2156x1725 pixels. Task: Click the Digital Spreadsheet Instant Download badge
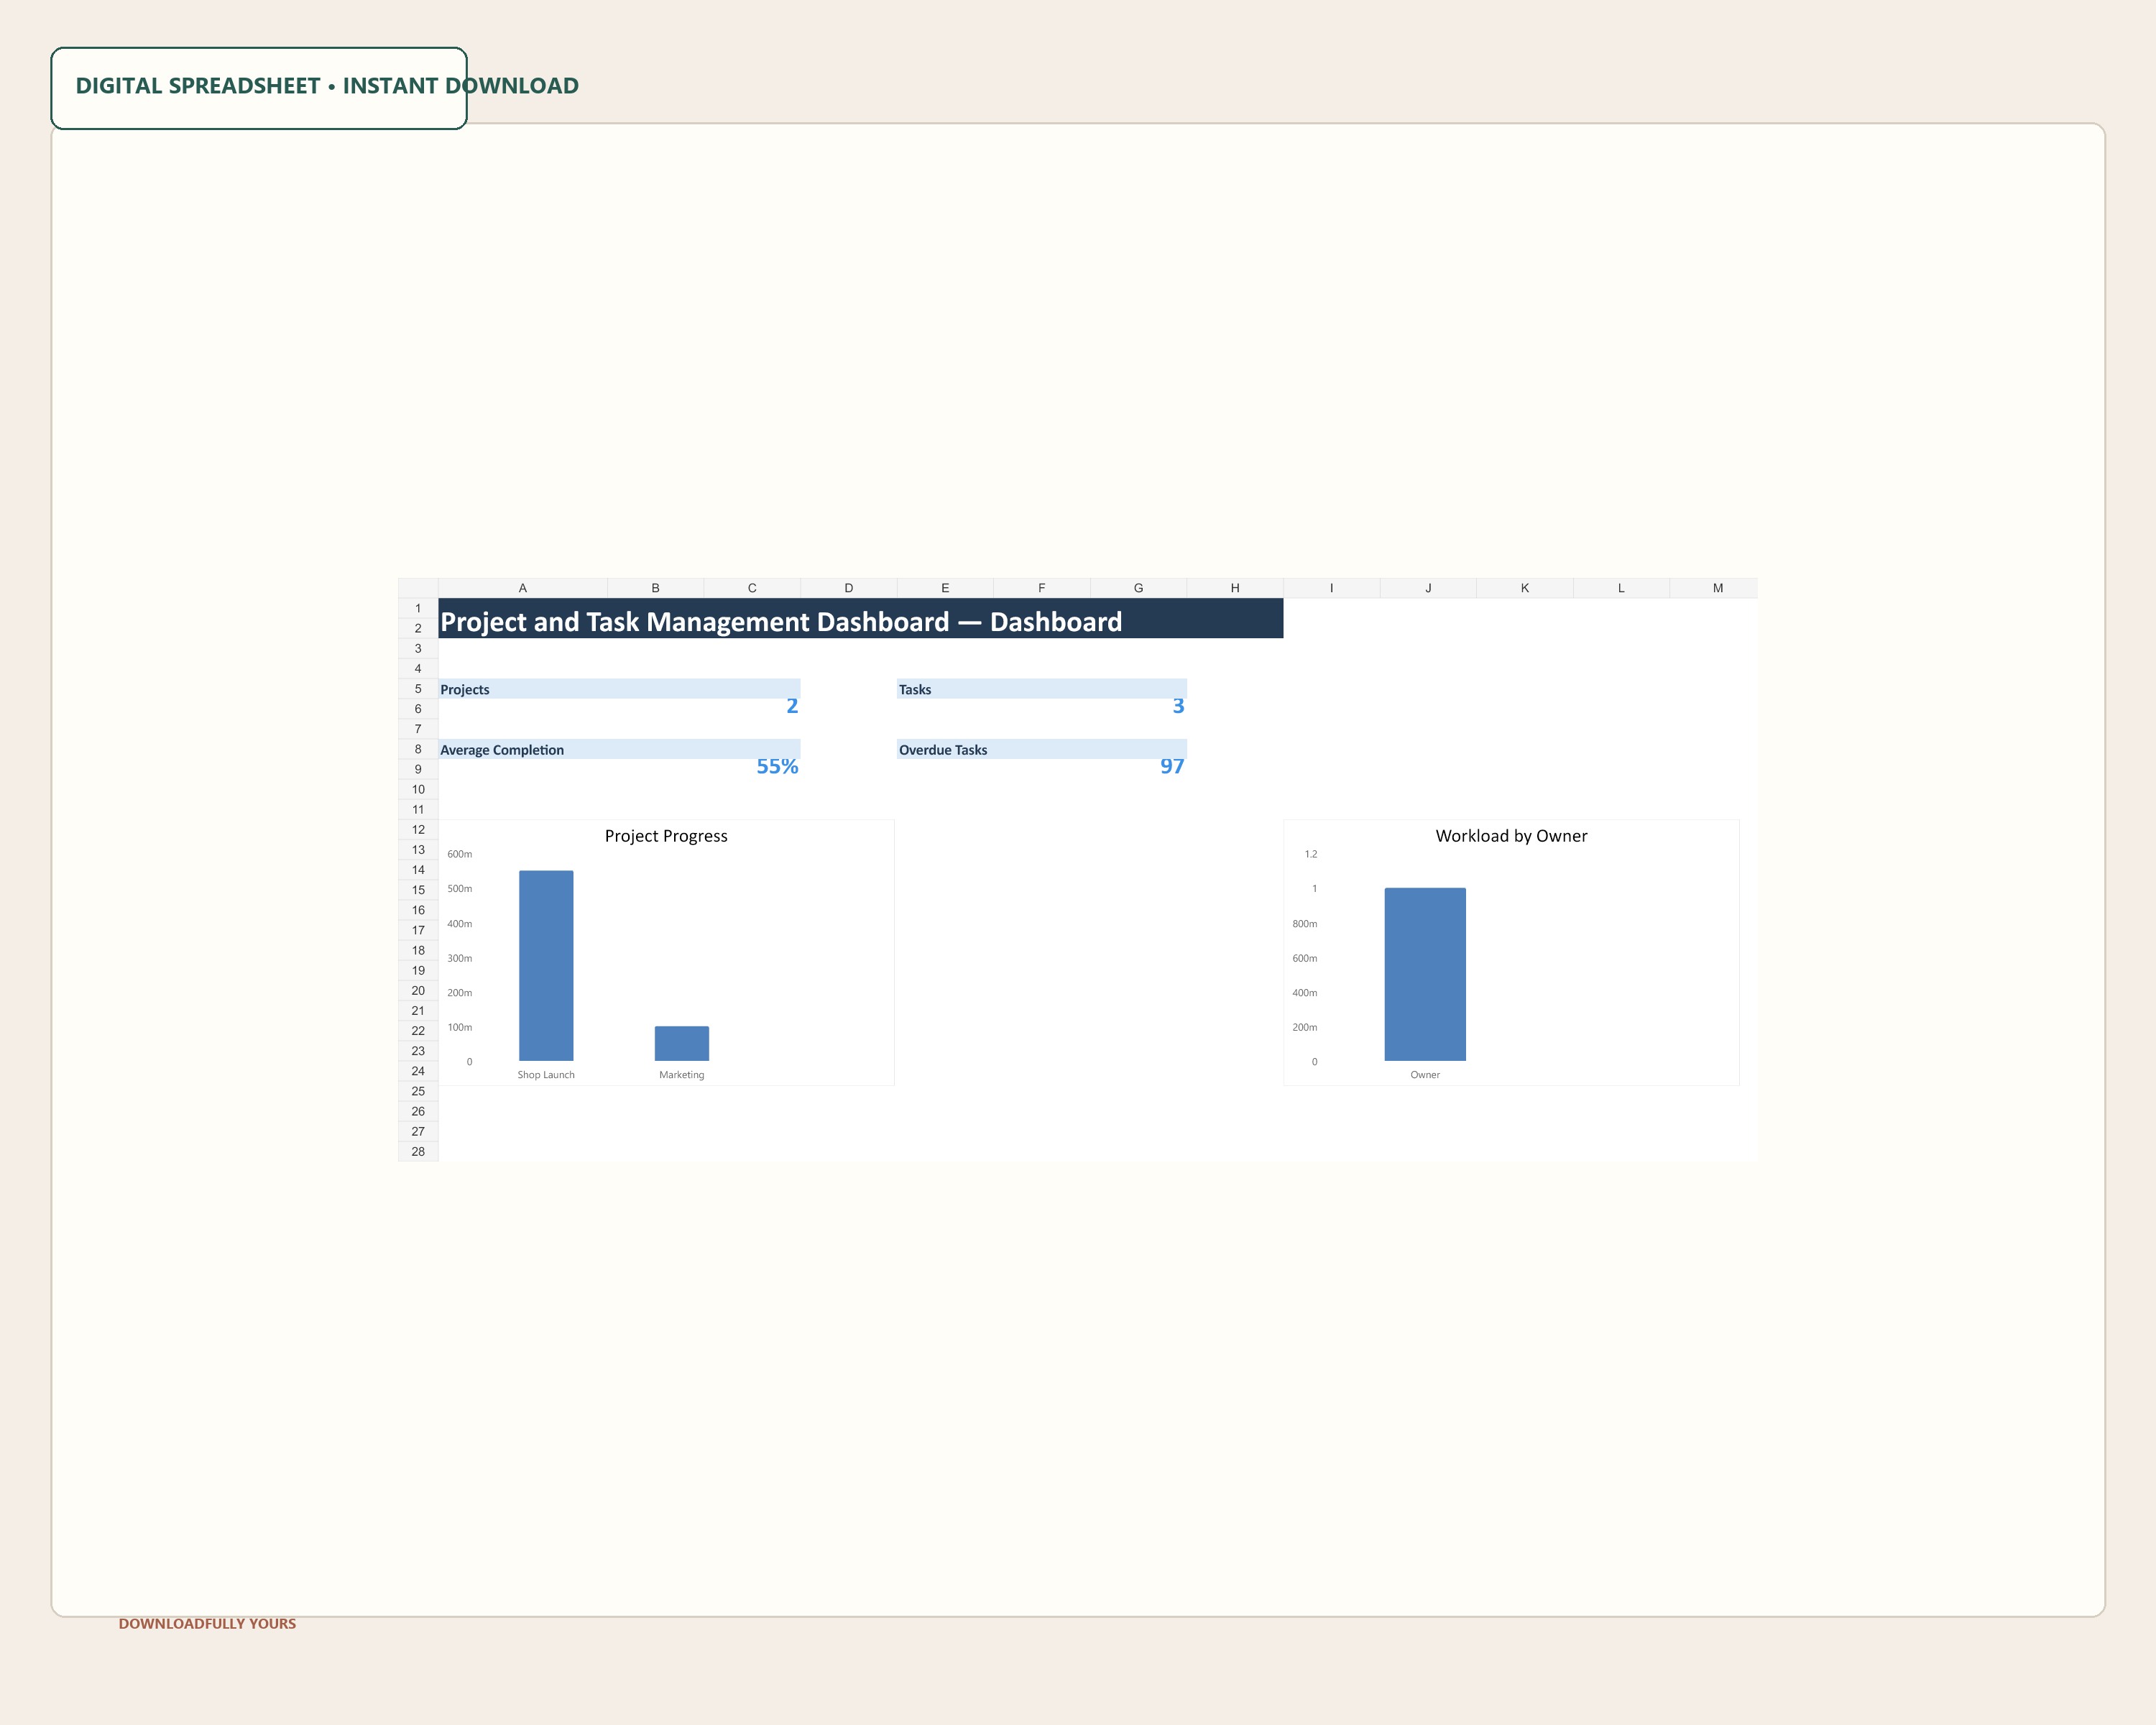tap(259, 88)
